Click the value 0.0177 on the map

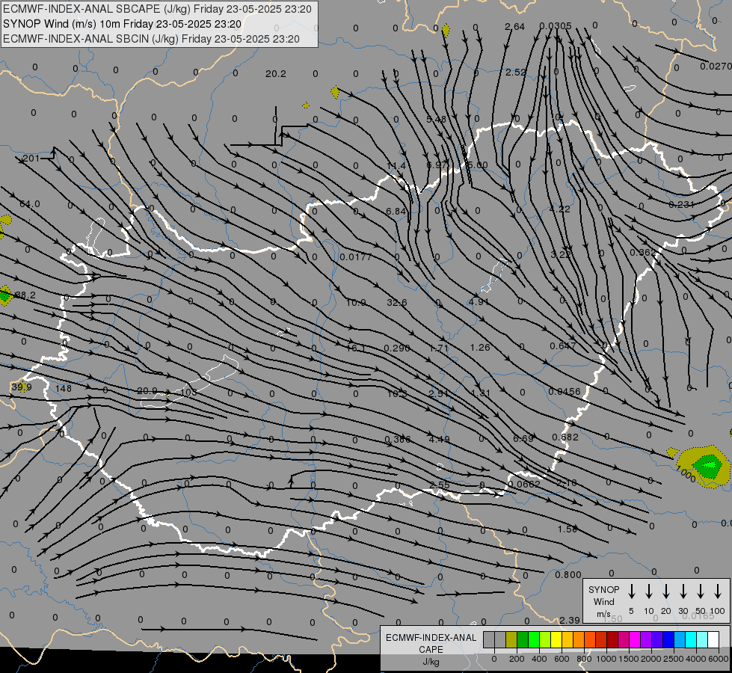click(x=356, y=257)
